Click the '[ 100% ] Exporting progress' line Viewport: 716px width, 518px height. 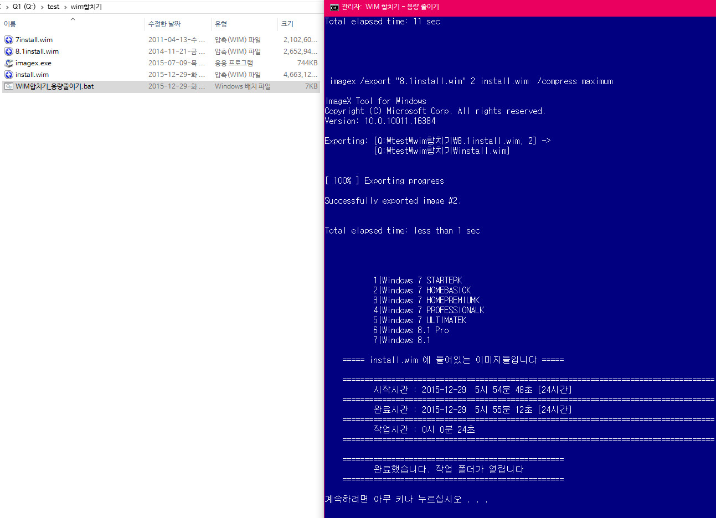[384, 181]
